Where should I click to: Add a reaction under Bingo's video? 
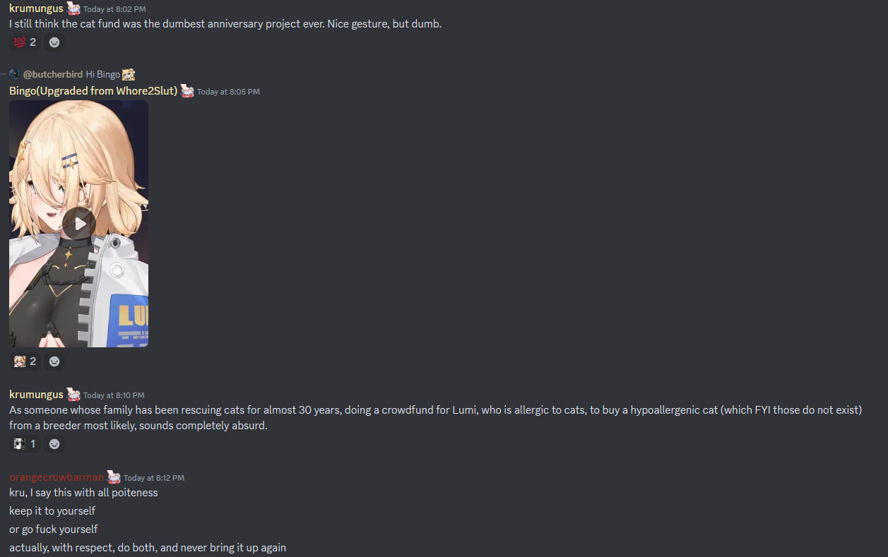pos(54,361)
